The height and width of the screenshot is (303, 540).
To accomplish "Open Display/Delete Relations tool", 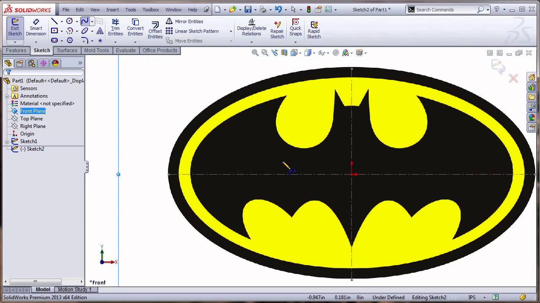I will [251, 28].
